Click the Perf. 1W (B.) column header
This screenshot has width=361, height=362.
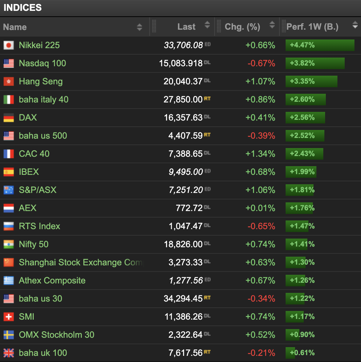[312, 27]
